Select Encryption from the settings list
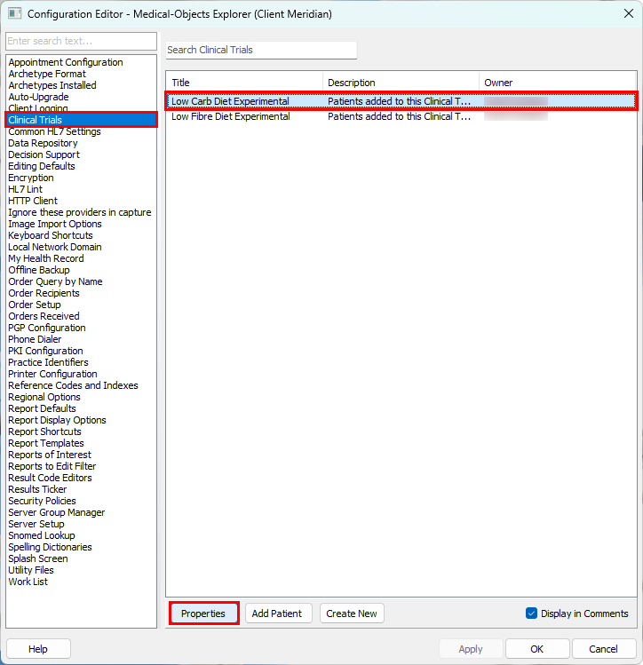643x665 pixels. tap(31, 178)
